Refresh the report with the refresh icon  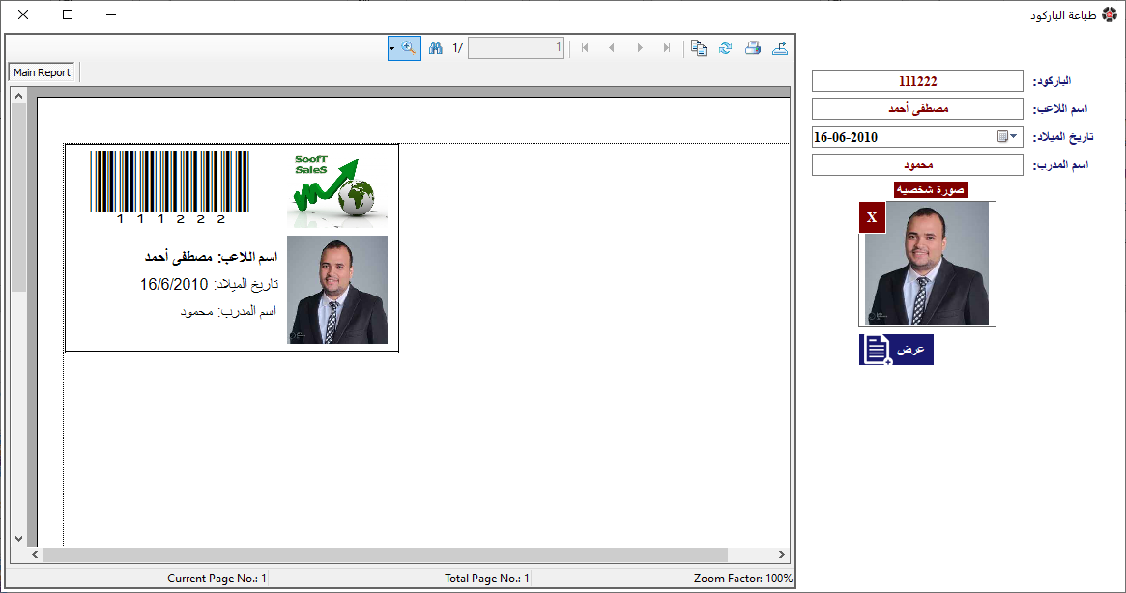[725, 48]
